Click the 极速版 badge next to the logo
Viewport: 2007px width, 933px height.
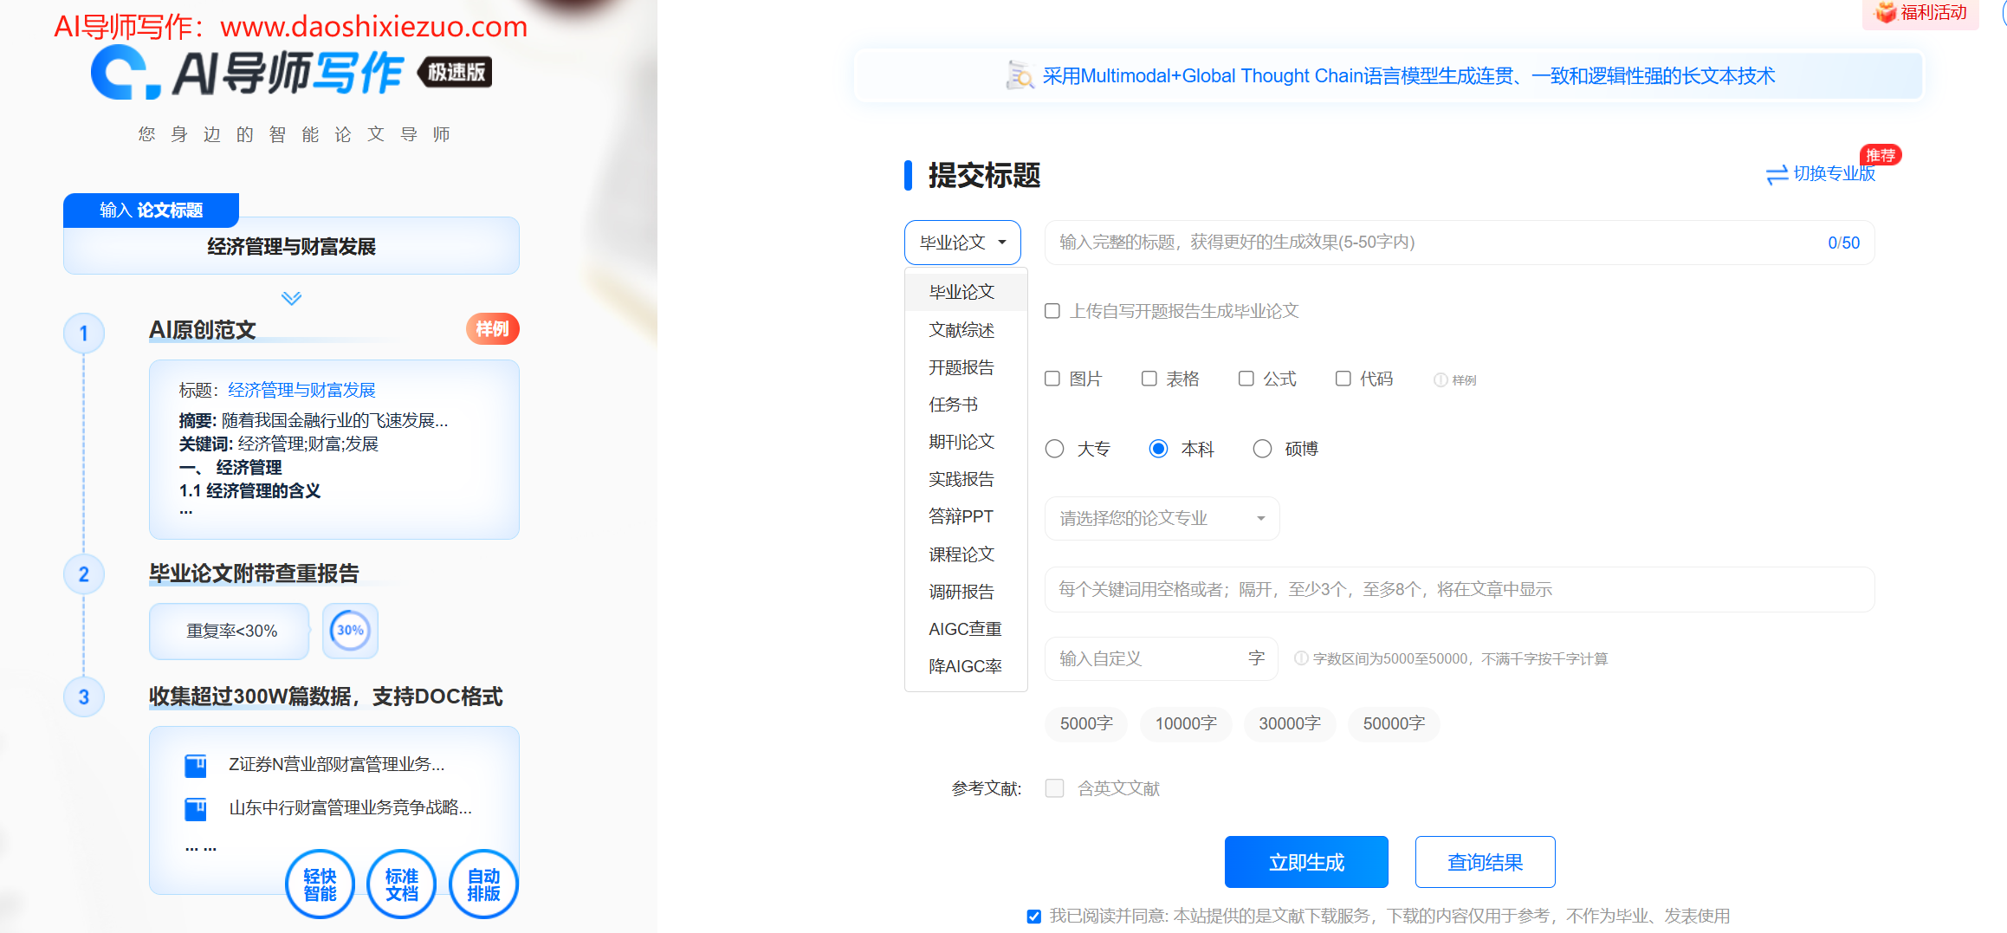455,72
